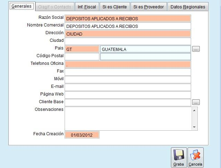Select the Generales tab
Screen dimensions: 221x168
22,6
